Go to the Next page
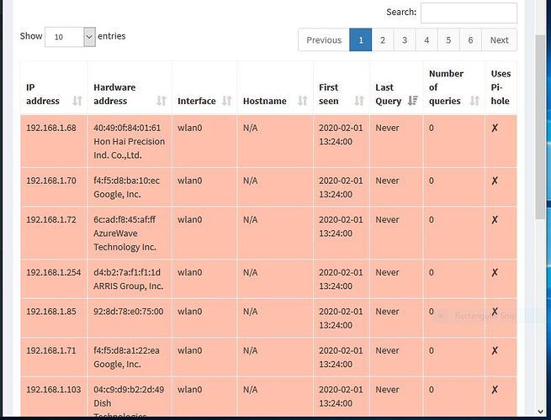Viewport: 551px width, 420px height. [499, 40]
